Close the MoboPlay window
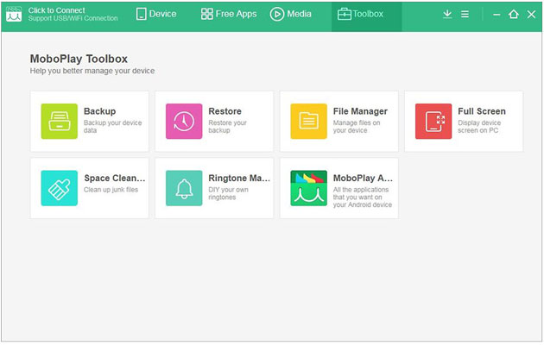The height and width of the screenshot is (345, 544). [x=531, y=14]
